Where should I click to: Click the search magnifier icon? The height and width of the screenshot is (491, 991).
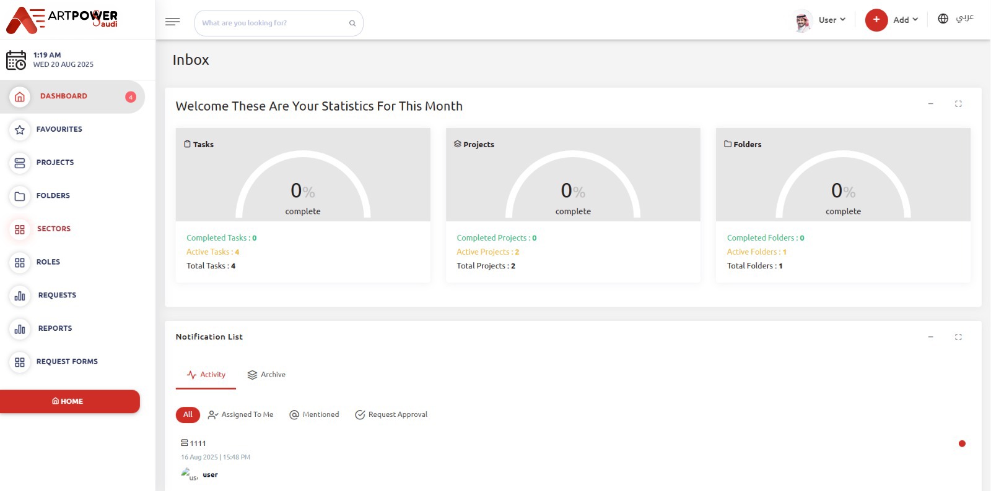coord(352,23)
